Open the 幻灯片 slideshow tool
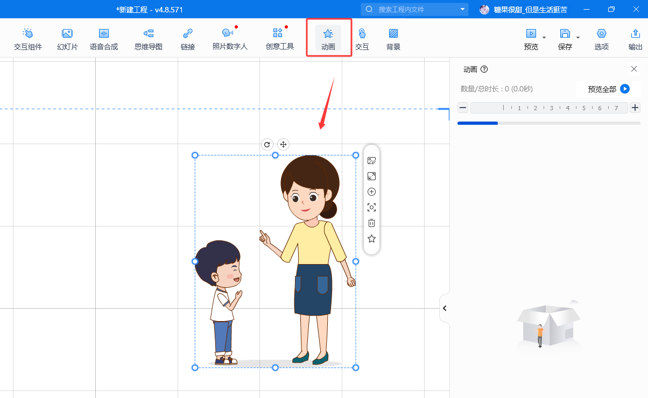The height and width of the screenshot is (398, 648). [x=67, y=39]
